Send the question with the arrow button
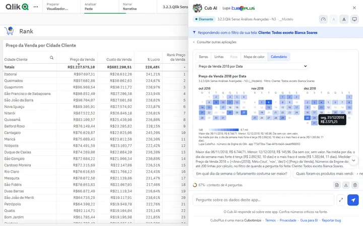The height and width of the screenshot is (226, 363). click(353, 200)
